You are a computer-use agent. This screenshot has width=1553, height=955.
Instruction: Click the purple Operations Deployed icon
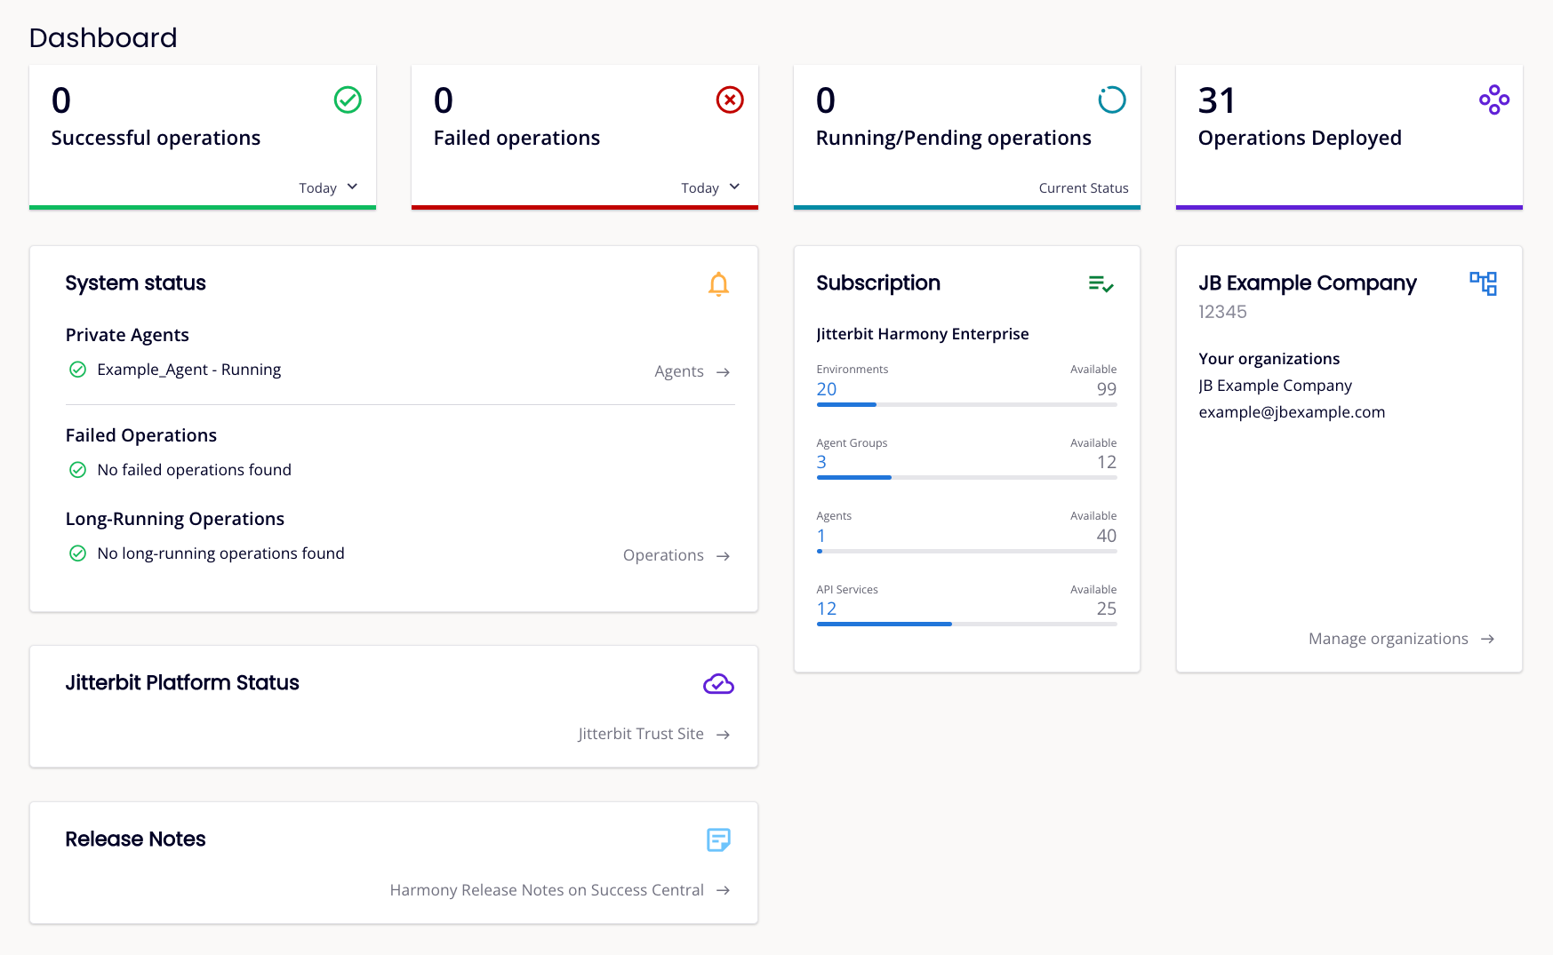(x=1494, y=99)
